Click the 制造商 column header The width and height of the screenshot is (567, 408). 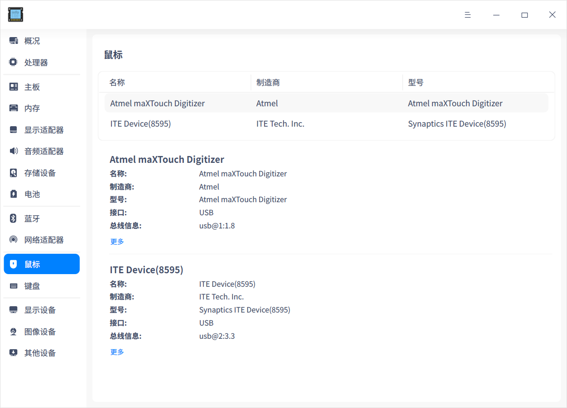click(x=268, y=82)
